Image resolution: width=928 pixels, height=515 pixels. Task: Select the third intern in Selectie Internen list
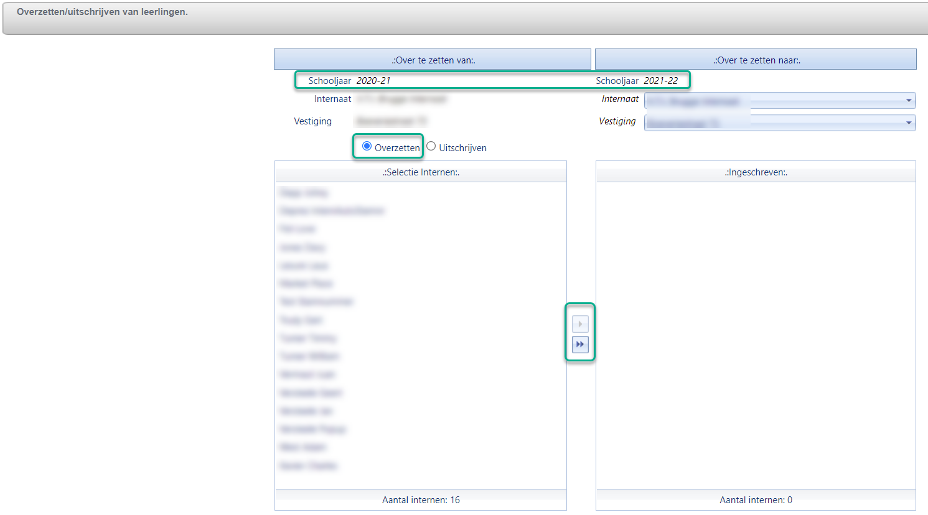click(298, 229)
